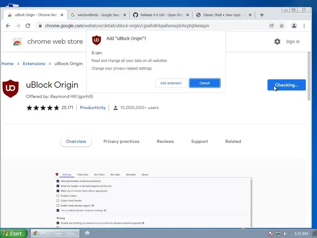
Task: Click the 1:23 AM taskbar clock
Action: click(301, 234)
